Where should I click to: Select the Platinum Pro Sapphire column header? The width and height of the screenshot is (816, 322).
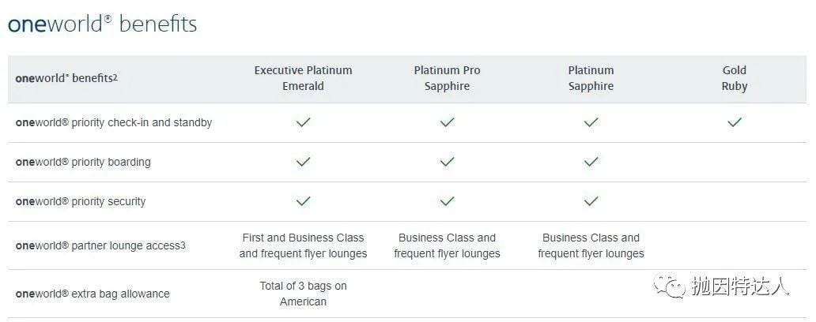(447, 78)
